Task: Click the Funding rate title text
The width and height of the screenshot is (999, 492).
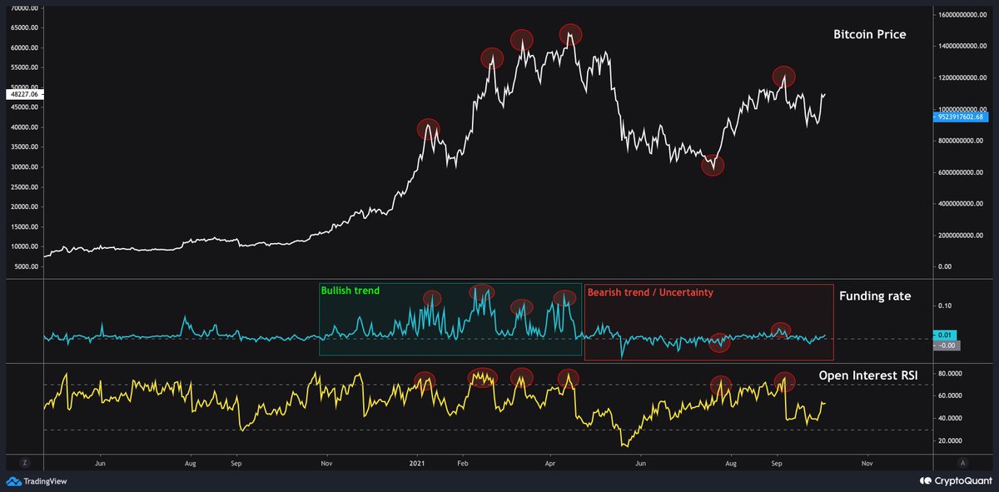Action: click(x=876, y=295)
